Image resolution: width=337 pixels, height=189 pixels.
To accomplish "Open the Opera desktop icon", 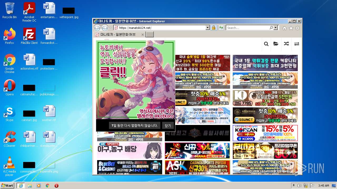I will (9, 88).
